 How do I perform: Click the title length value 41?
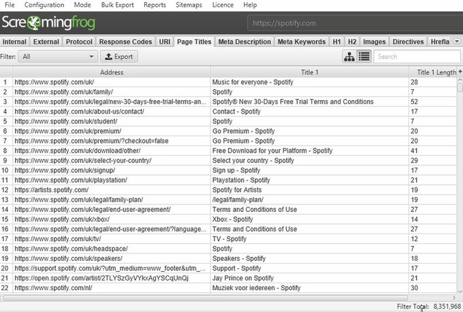click(414, 151)
